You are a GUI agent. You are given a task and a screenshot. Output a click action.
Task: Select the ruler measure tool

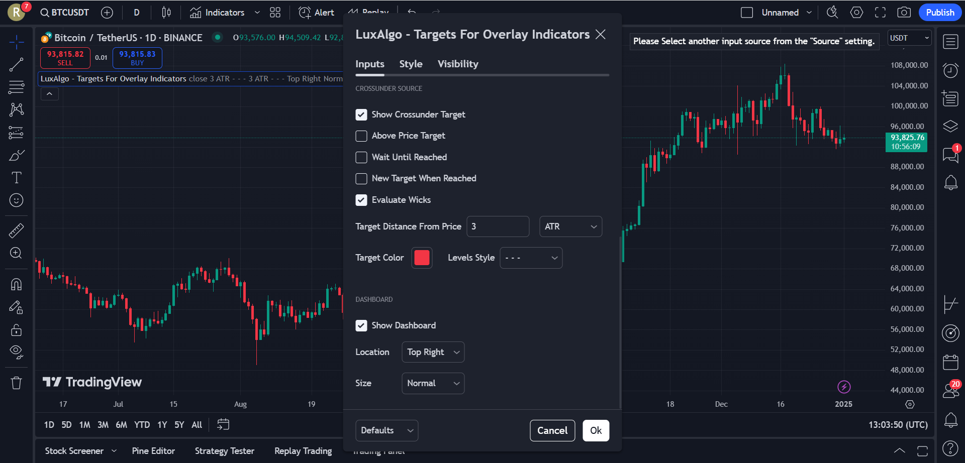[16, 230]
